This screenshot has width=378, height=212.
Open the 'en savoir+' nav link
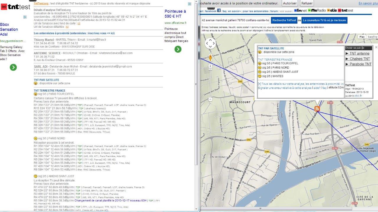pyautogui.click(x=234, y=11)
